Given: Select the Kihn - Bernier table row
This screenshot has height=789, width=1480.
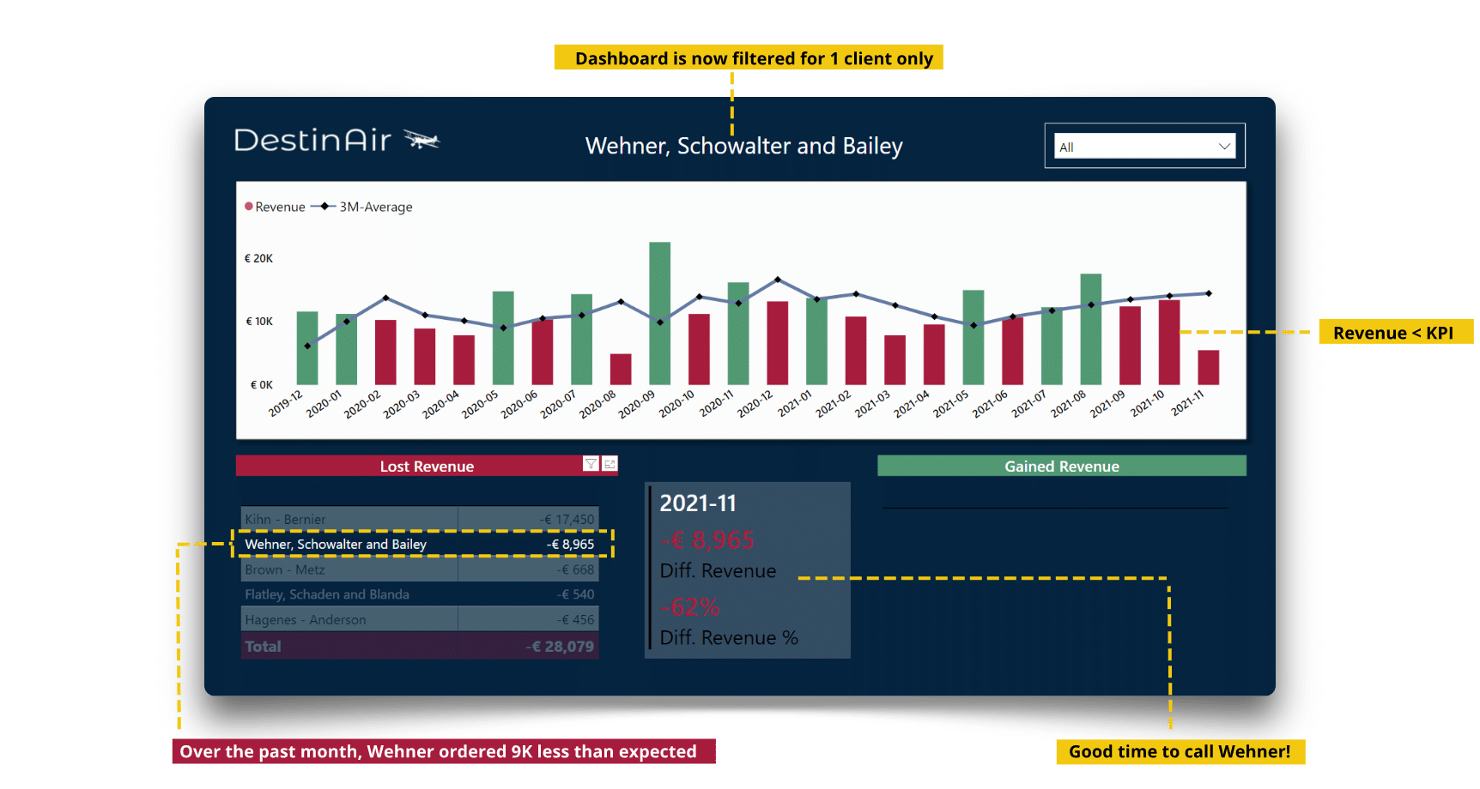Looking at the screenshot, I should pyautogui.click(x=420, y=519).
